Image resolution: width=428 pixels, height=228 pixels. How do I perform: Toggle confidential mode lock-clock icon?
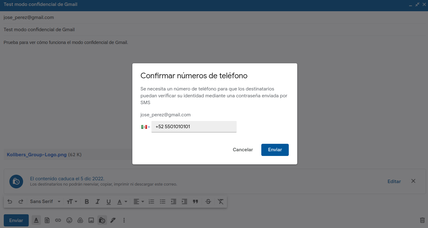tap(102, 220)
